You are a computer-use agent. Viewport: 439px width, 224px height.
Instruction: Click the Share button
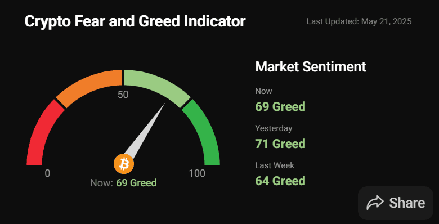[x=396, y=203]
